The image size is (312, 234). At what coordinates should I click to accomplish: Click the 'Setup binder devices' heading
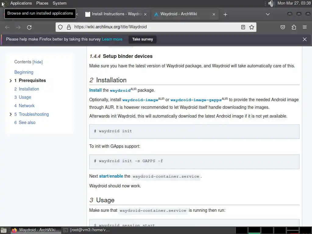[x=128, y=56]
